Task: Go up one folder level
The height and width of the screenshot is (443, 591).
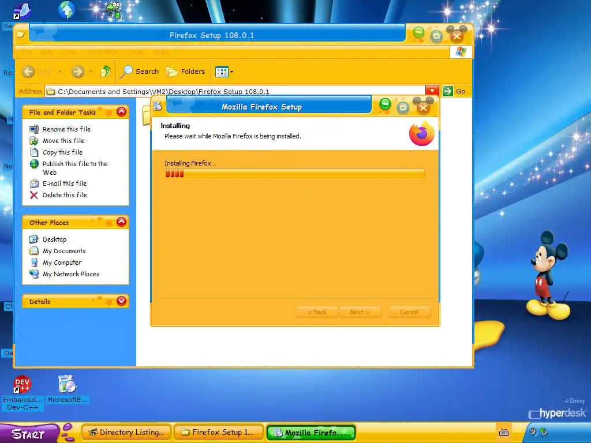Action: pyautogui.click(x=106, y=71)
